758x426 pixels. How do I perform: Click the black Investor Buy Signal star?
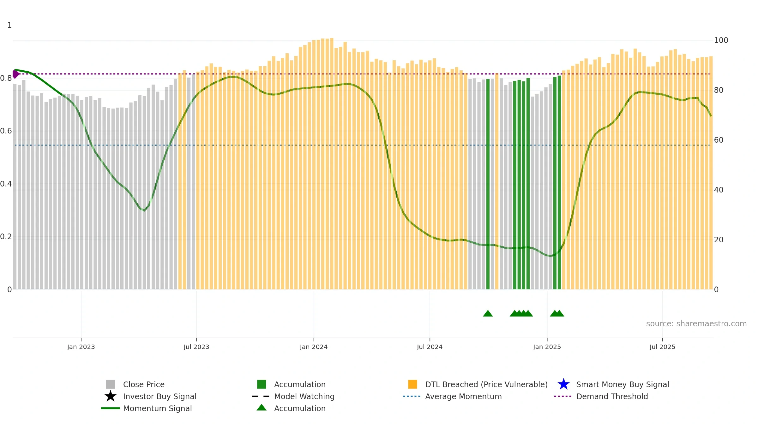pyautogui.click(x=111, y=396)
